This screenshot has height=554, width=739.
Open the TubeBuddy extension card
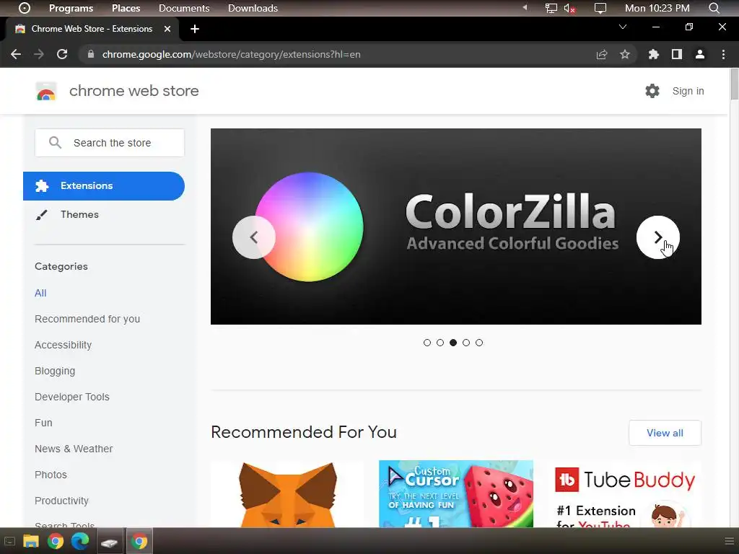(624, 493)
